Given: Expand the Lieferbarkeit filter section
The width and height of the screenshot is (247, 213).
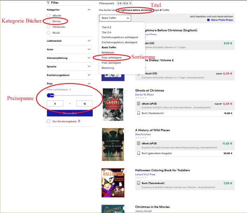Looking at the screenshot, I should [x=89, y=41].
